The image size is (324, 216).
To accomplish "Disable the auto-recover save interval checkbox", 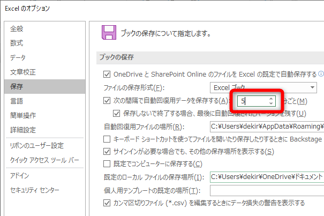I will pyautogui.click(x=107, y=100).
